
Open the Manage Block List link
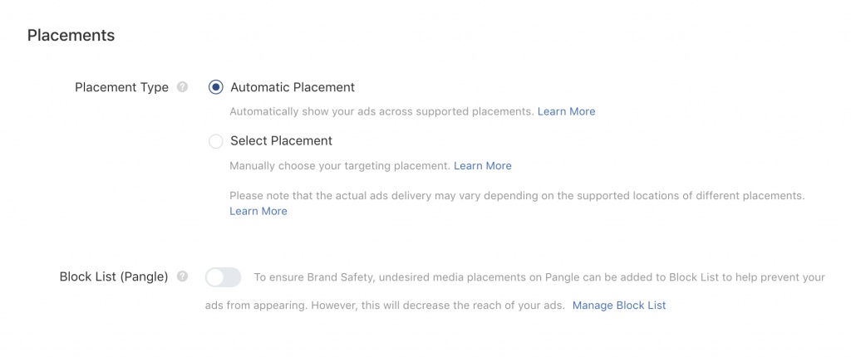click(619, 306)
